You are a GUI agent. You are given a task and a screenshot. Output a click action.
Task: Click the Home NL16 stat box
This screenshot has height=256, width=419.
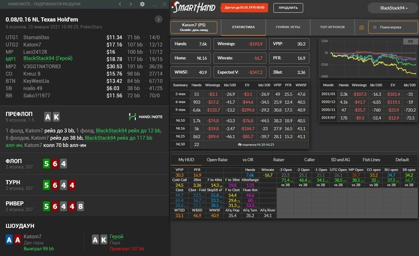(190, 58)
